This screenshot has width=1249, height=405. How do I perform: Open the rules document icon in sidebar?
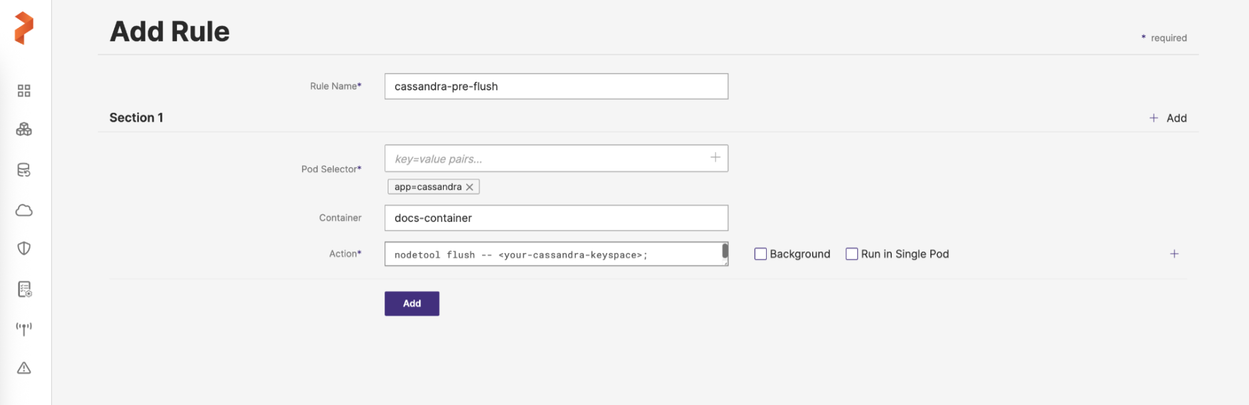tap(25, 289)
